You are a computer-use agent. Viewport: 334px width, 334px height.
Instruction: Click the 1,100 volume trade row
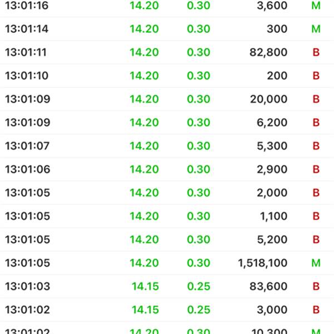(x=167, y=216)
